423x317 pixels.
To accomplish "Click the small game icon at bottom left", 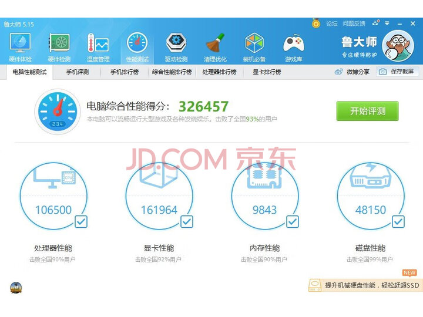I will [16, 288].
